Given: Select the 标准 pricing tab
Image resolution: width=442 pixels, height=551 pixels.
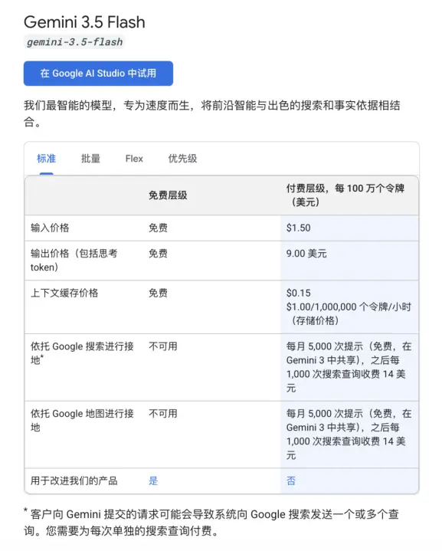Looking at the screenshot, I should pos(47,159).
